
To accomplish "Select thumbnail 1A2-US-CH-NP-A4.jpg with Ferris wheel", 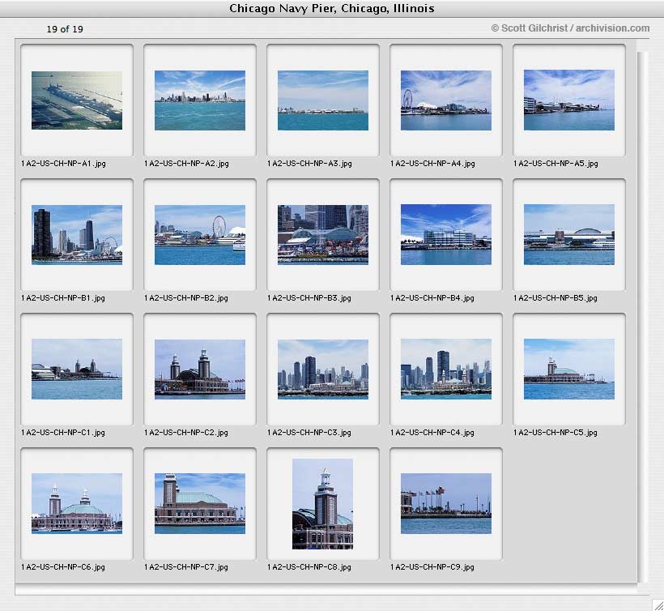I will 446,100.
